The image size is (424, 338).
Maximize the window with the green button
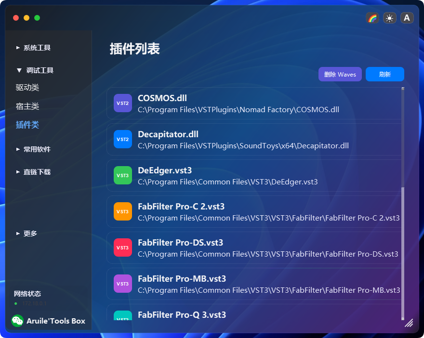[37, 18]
